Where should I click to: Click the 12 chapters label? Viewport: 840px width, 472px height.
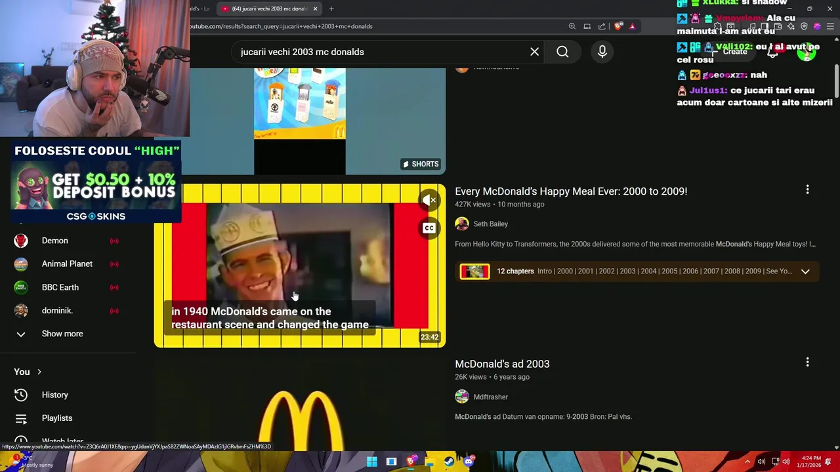point(515,271)
